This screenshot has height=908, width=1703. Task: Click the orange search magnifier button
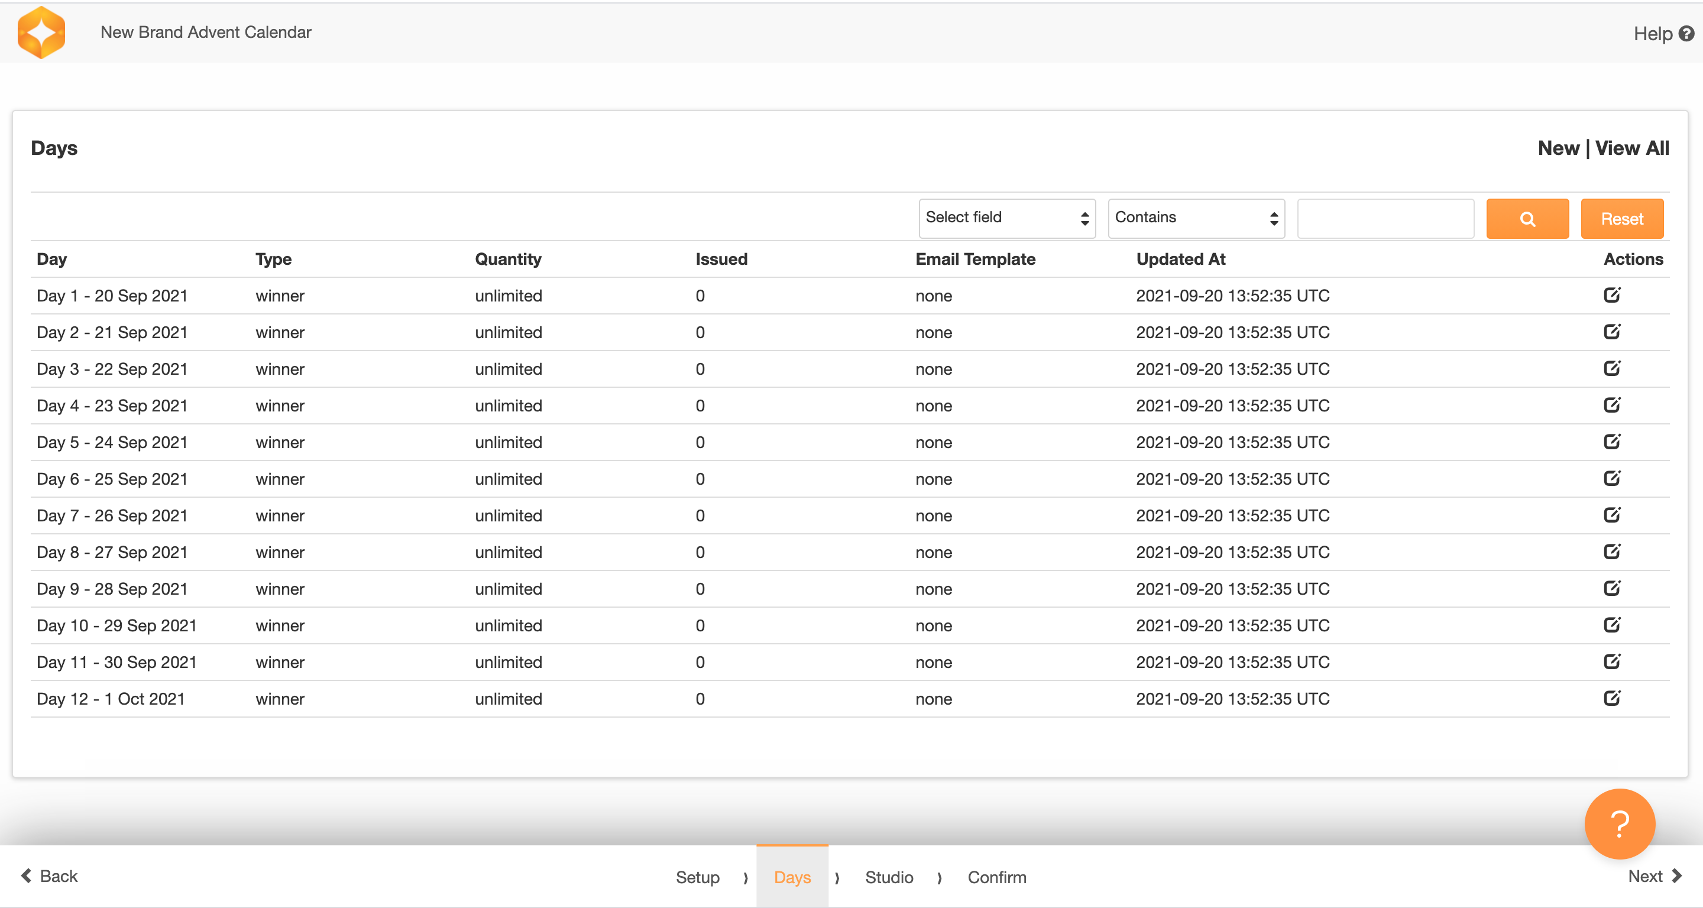pos(1526,219)
